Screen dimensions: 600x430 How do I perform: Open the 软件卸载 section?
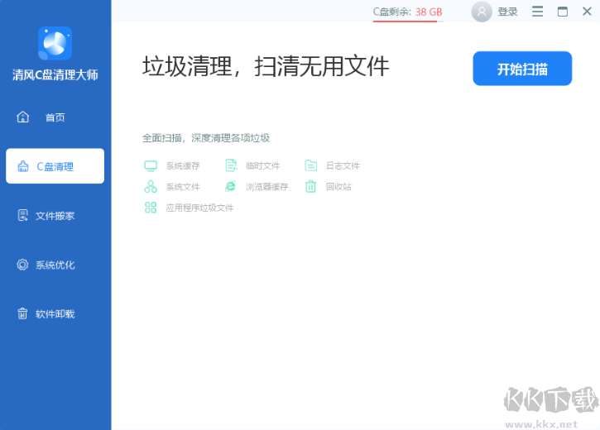coord(55,313)
